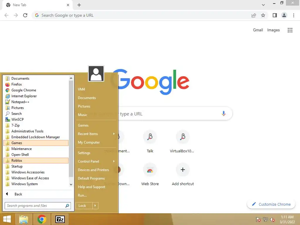
Task: Click the Chrome address bar
Action: tap(142, 15)
